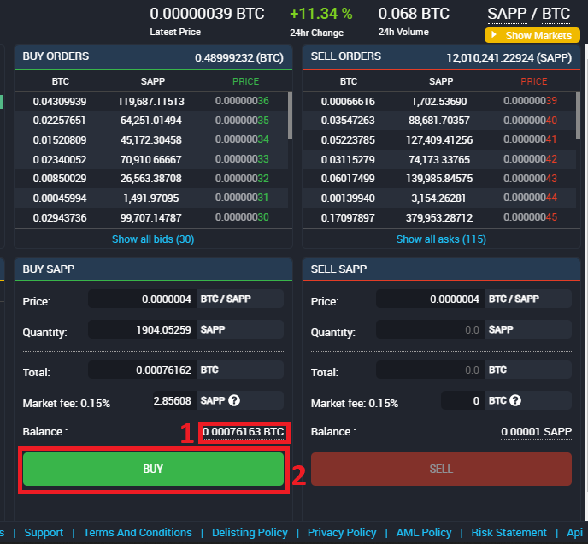The image size is (588, 544).
Task: Select sell order at price 0.00000039
Action: [x=441, y=101]
